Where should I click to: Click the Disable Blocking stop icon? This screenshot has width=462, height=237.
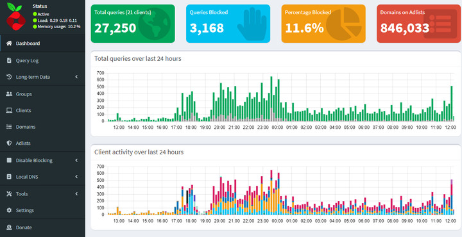coord(9,160)
